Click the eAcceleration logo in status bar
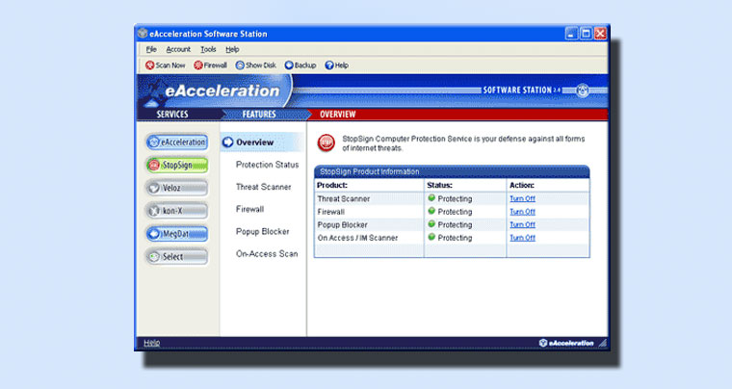The width and height of the screenshot is (732, 389). [565, 343]
